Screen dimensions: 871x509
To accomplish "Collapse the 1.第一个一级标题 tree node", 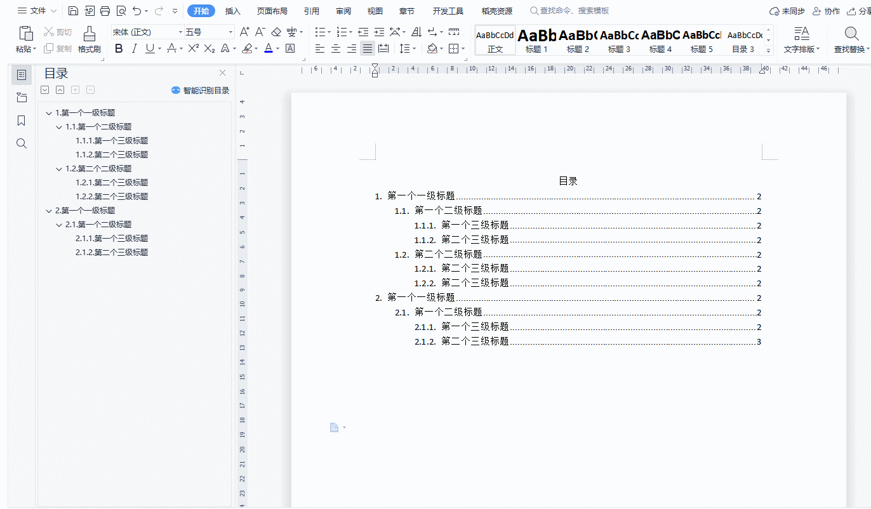I will coord(48,112).
